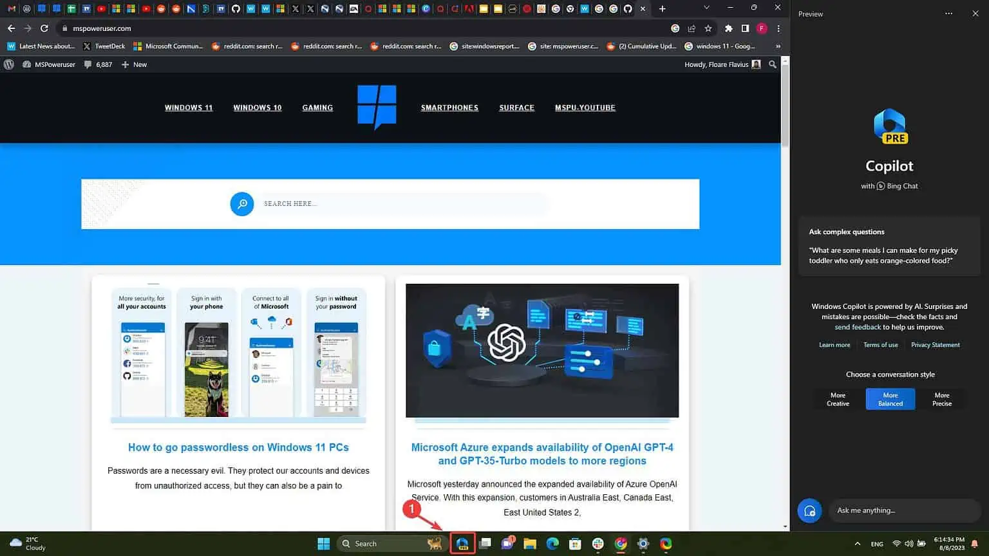Image resolution: width=989 pixels, height=556 pixels.
Task: Open the weather widget showing Cloudy
Action: coord(28,544)
